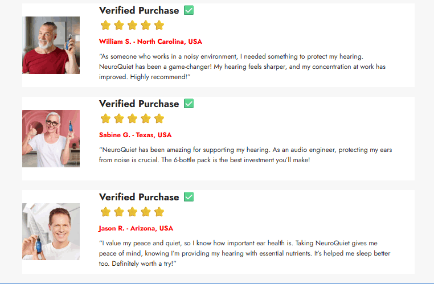Viewport: 434px width, 284px height.
Task: Click William S.'s review about a noisy environment
Action: pos(242,67)
